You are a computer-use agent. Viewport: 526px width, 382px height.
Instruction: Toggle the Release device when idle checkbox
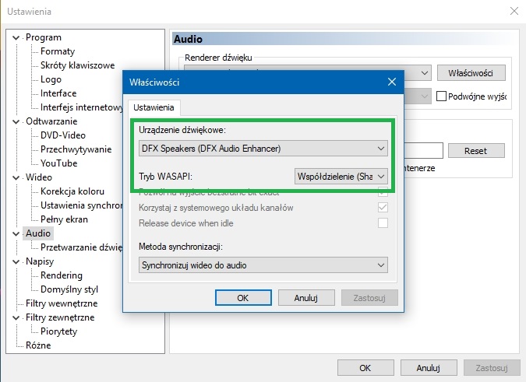383,223
